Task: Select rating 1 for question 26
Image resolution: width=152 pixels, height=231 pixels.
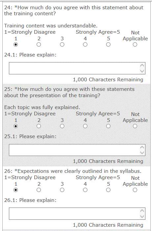Action: coord(16,190)
